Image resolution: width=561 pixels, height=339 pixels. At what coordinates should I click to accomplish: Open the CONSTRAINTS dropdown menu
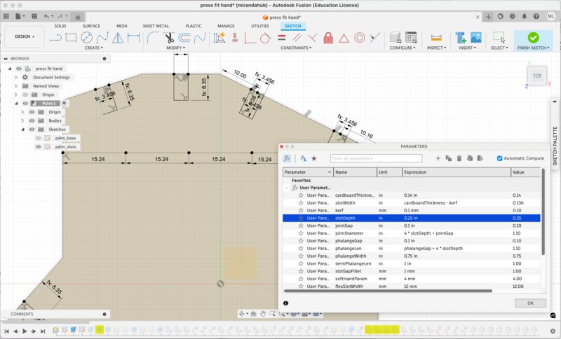[x=296, y=48]
